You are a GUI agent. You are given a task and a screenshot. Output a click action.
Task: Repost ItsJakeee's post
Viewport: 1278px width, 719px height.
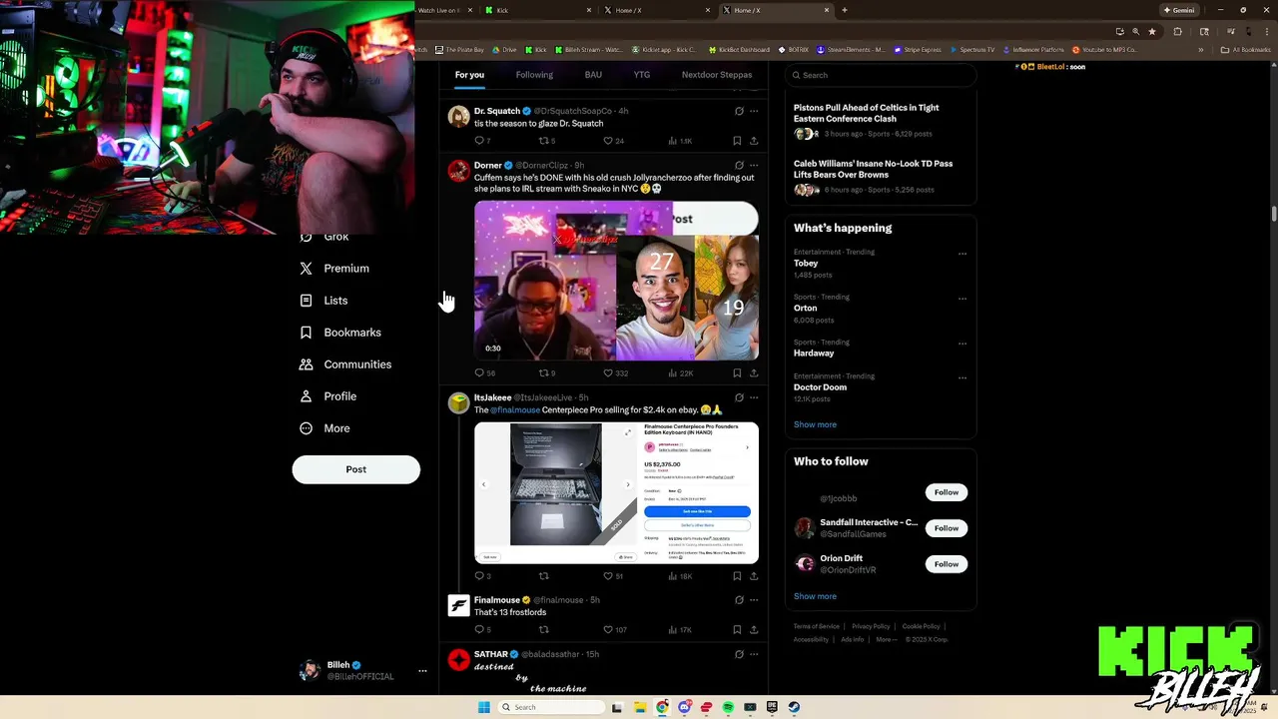pos(544,576)
